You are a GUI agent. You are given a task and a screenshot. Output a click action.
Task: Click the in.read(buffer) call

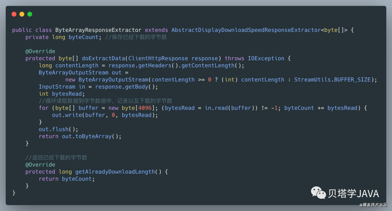pos(229,108)
